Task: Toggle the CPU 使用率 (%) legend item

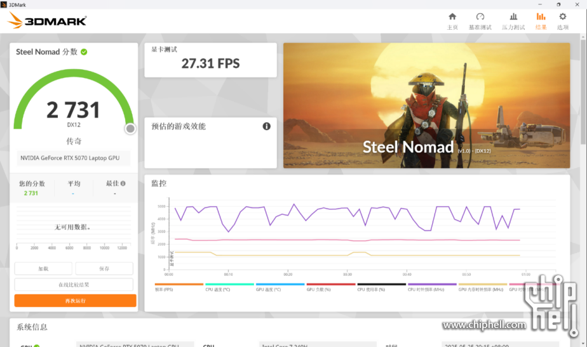Action: (x=381, y=287)
